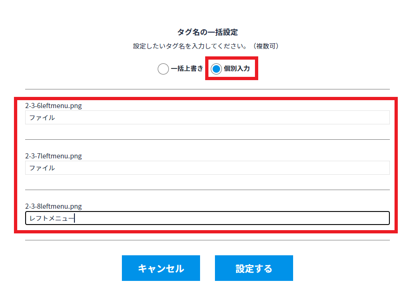Click the 個別入力 label text
Viewport: 415px width, 307px height.
[237, 68]
